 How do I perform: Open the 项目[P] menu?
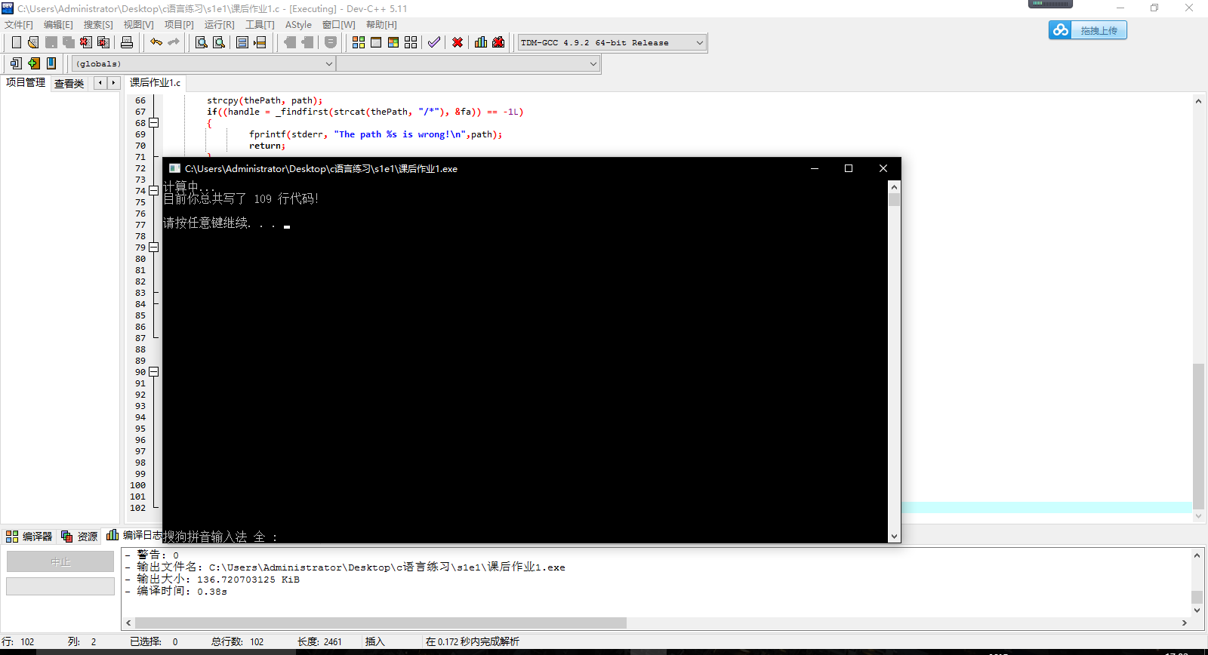[x=179, y=25]
